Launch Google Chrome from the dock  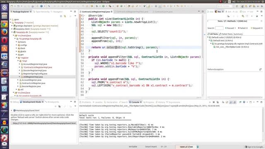coord(5,24)
